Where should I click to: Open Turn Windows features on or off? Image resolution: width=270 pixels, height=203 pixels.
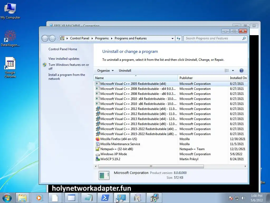click(69, 67)
